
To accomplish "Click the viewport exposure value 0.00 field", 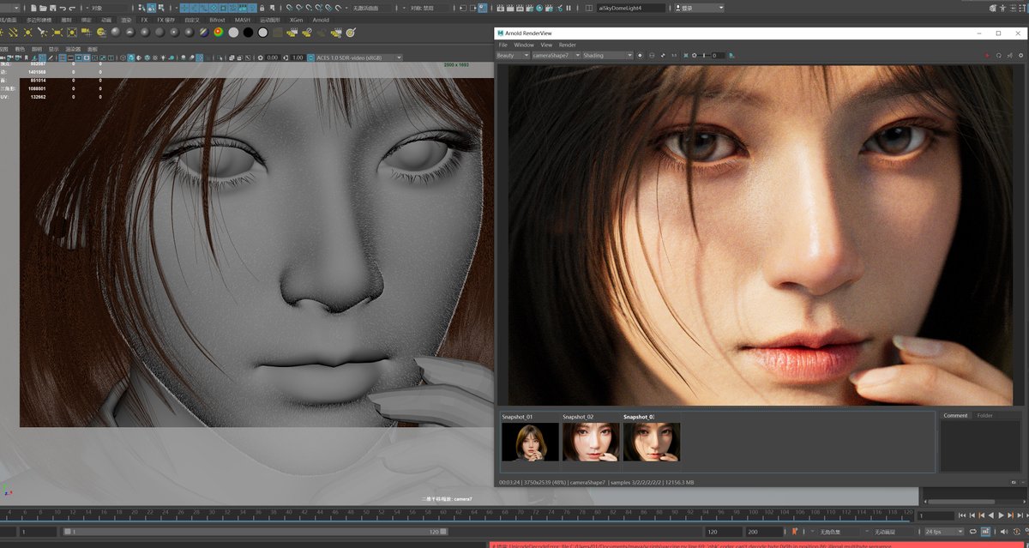I will pos(273,57).
